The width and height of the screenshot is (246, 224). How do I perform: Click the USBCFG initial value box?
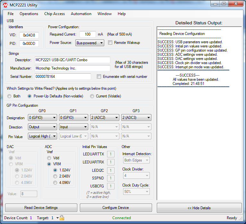(111, 186)
